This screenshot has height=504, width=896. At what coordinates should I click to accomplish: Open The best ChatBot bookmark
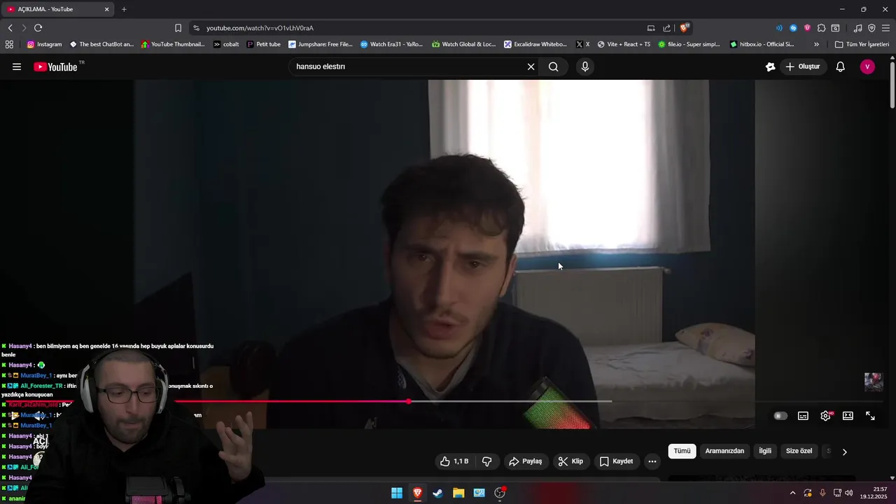pos(101,44)
